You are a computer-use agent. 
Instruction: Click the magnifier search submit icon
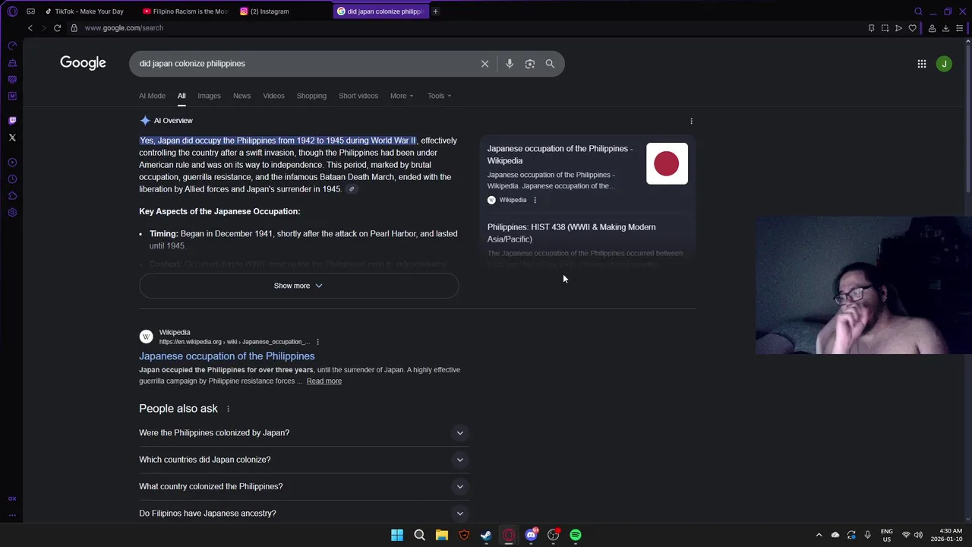point(550,64)
